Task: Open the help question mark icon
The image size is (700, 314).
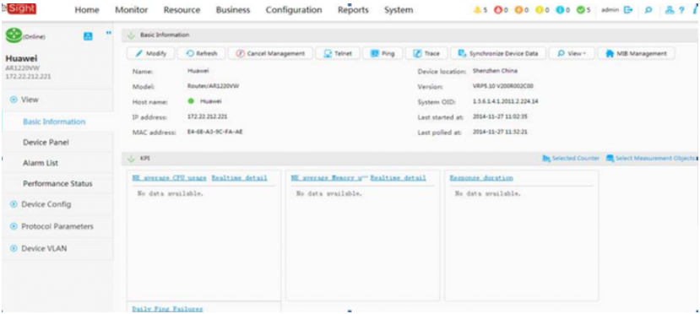Action: pyautogui.click(x=681, y=10)
